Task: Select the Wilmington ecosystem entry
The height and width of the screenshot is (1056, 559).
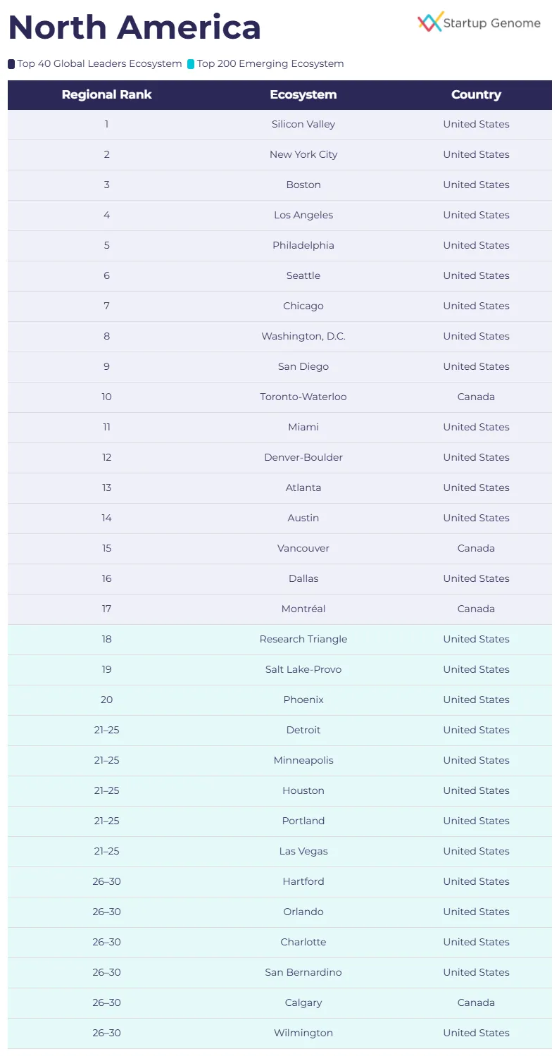Action: point(303,1033)
